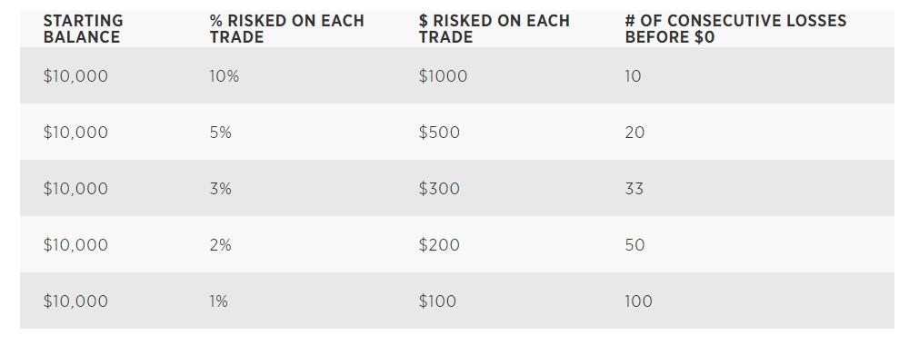909x345 pixels.
Task: Click the $500 risked amount cell
Action: (x=439, y=133)
